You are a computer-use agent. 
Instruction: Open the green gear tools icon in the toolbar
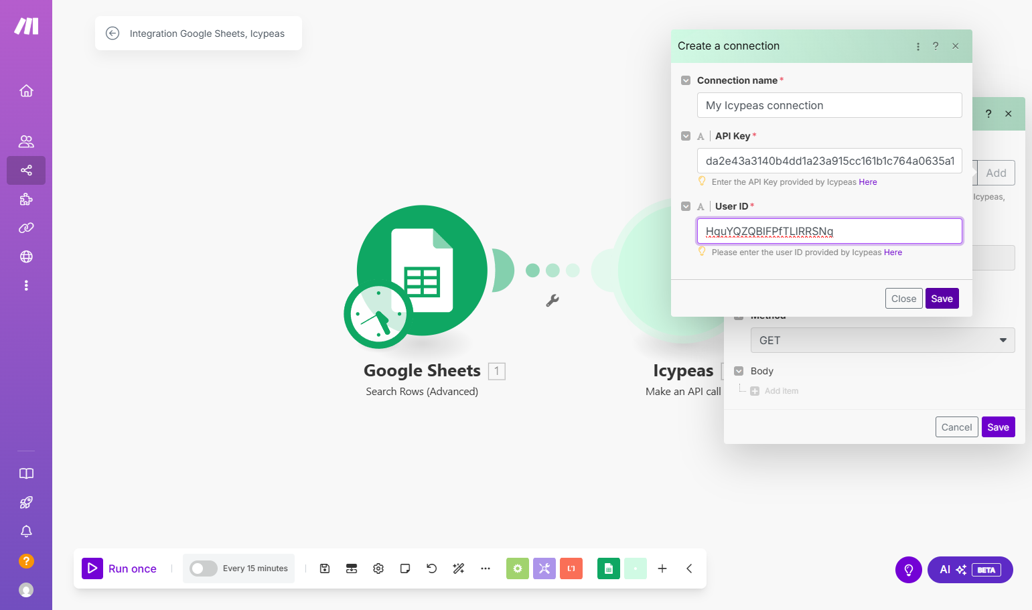(518, 568)
